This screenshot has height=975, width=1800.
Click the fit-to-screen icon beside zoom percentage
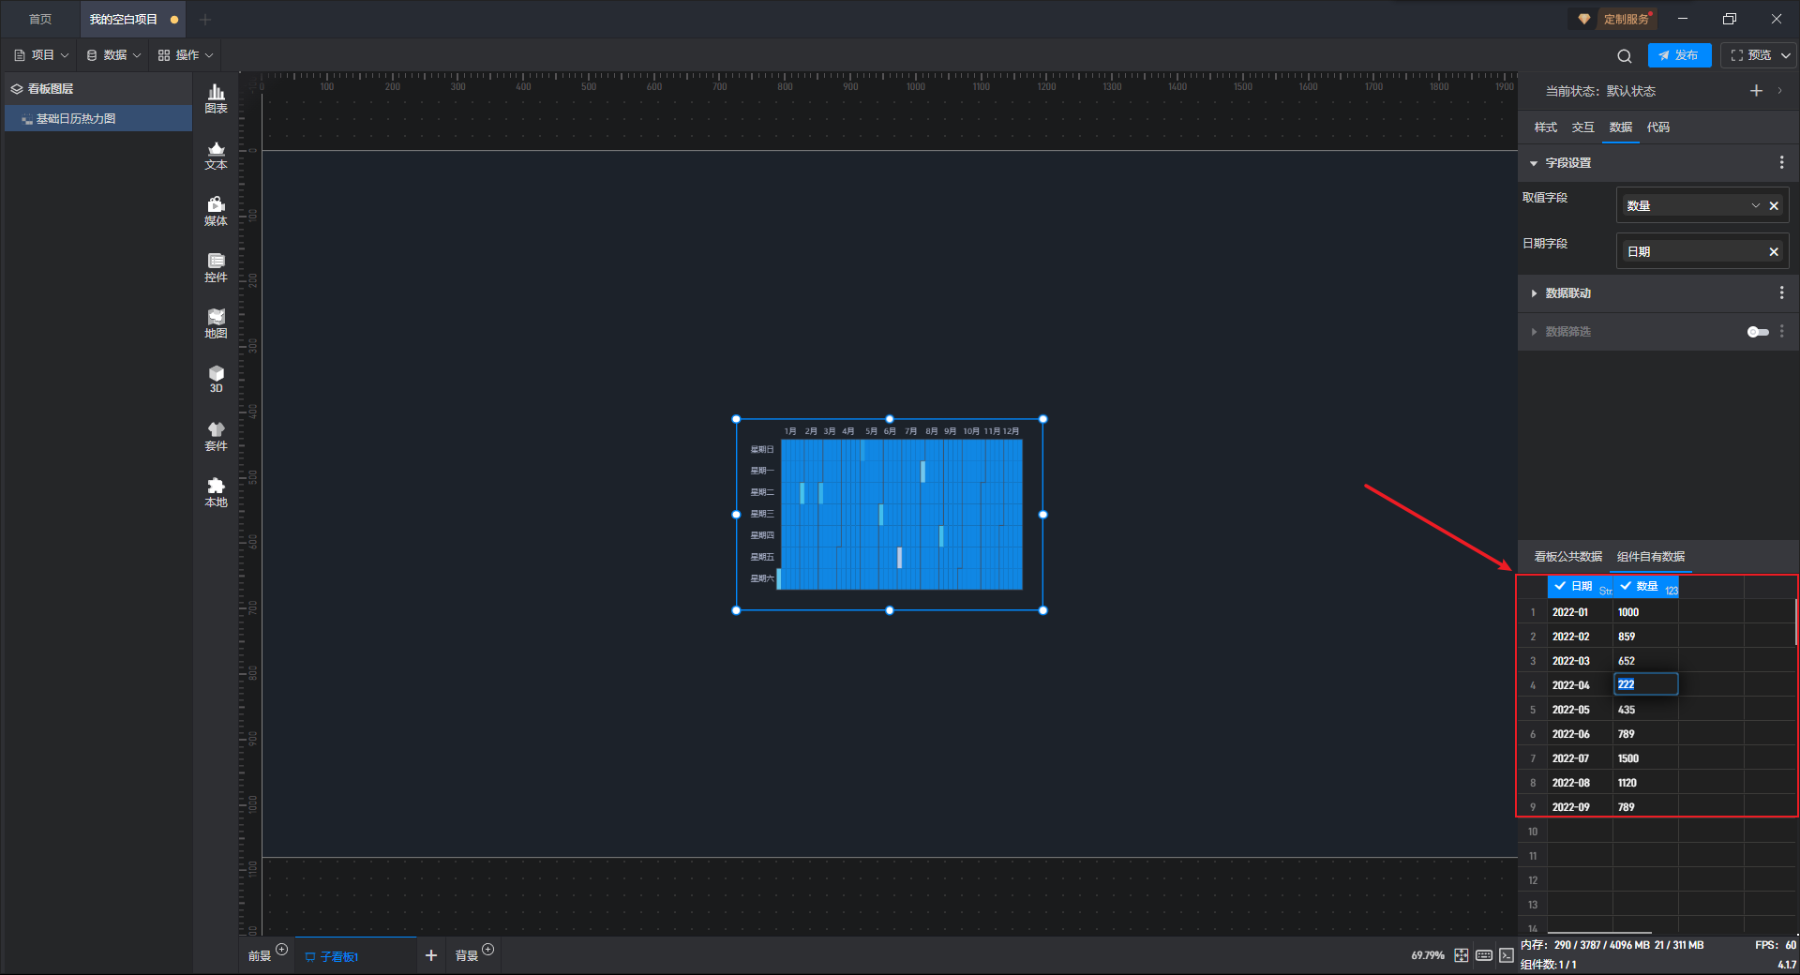[1462, 955]
